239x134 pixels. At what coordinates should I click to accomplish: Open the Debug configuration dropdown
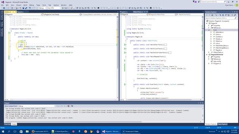pyautogui.click(x=43, y=8)
